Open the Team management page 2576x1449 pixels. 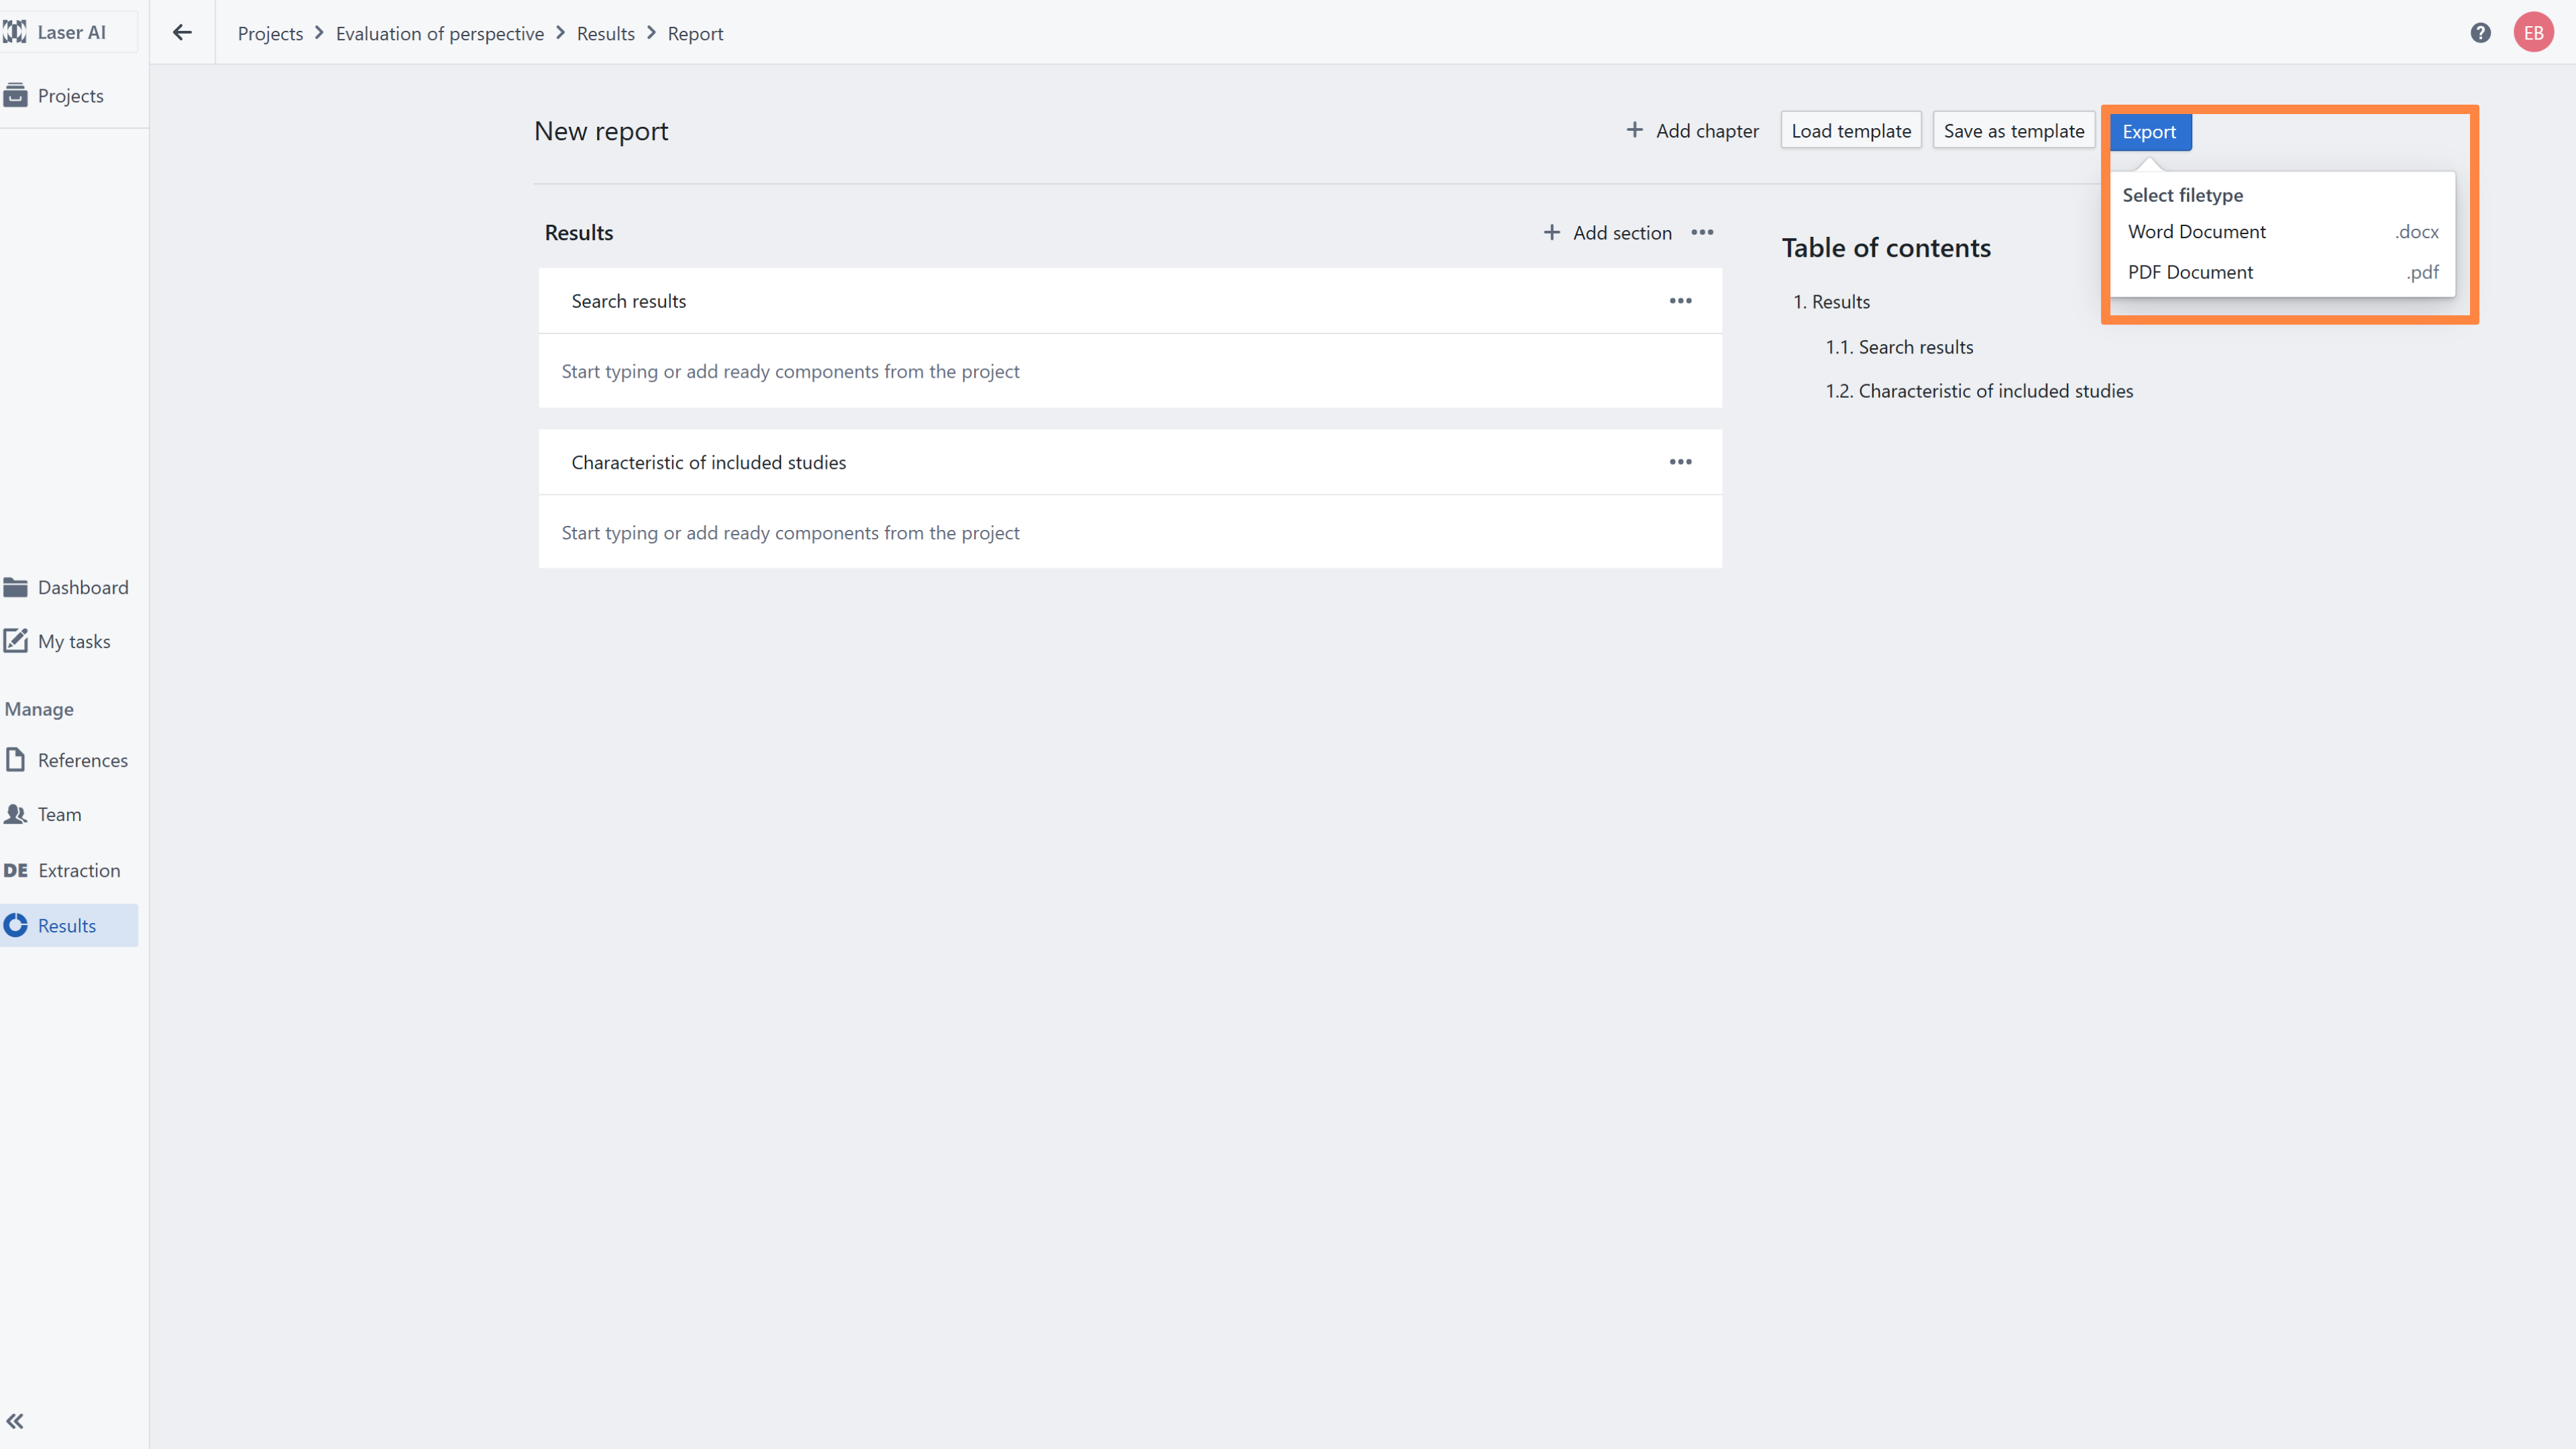point(59,814)
